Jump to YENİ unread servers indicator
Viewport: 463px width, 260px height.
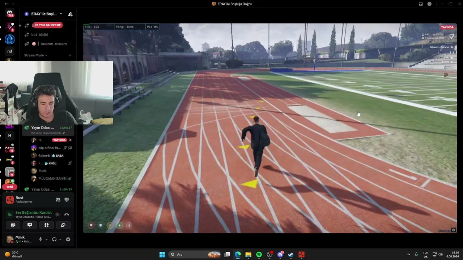[x=10, y=187]
